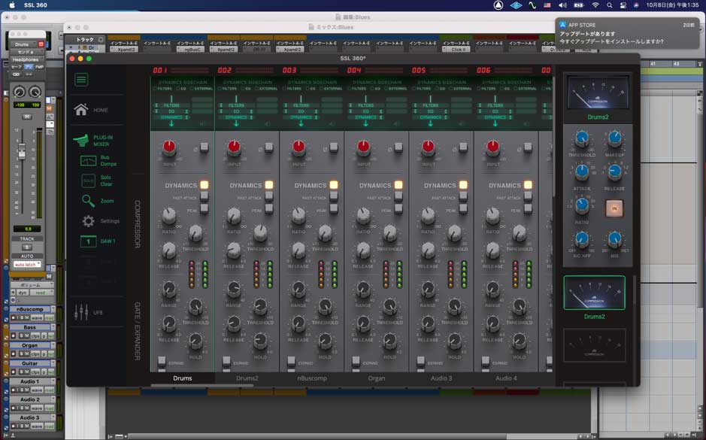Open the Wi-Fi status menu icon

(x=595, y=5)
